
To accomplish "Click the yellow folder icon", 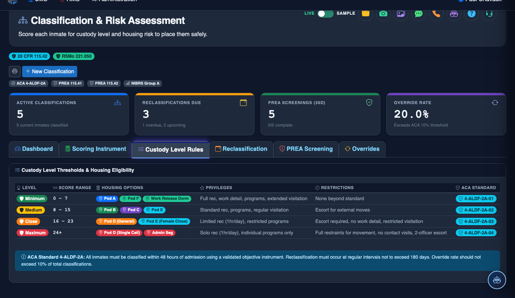I will [366, 14].
